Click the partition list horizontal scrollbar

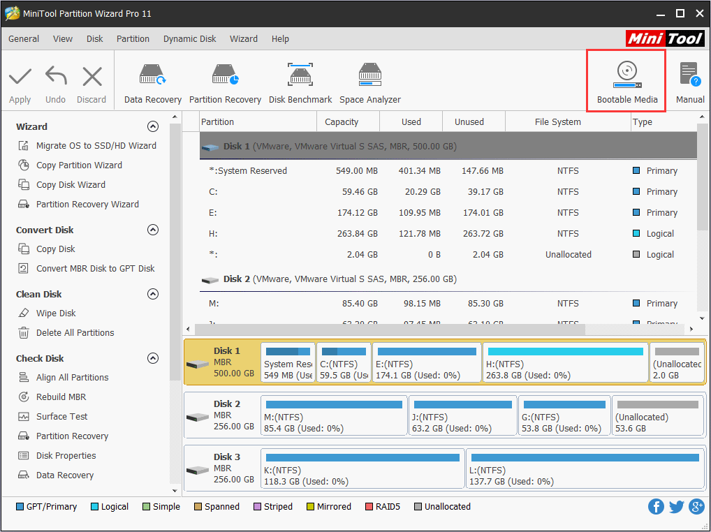tap(390, 329)
